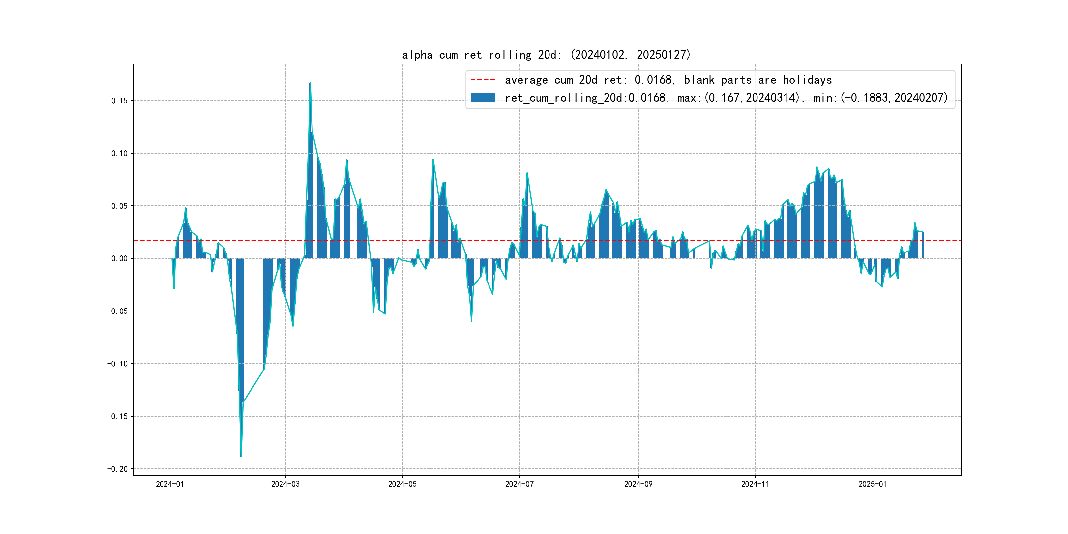
Task: Click the 2024-01 x-axis label
Action: pyautogui.click(x=169, y=484)
